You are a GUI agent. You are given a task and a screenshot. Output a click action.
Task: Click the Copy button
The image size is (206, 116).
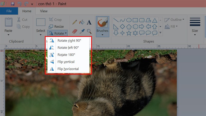pyautogui.click(x=23, y=27)
